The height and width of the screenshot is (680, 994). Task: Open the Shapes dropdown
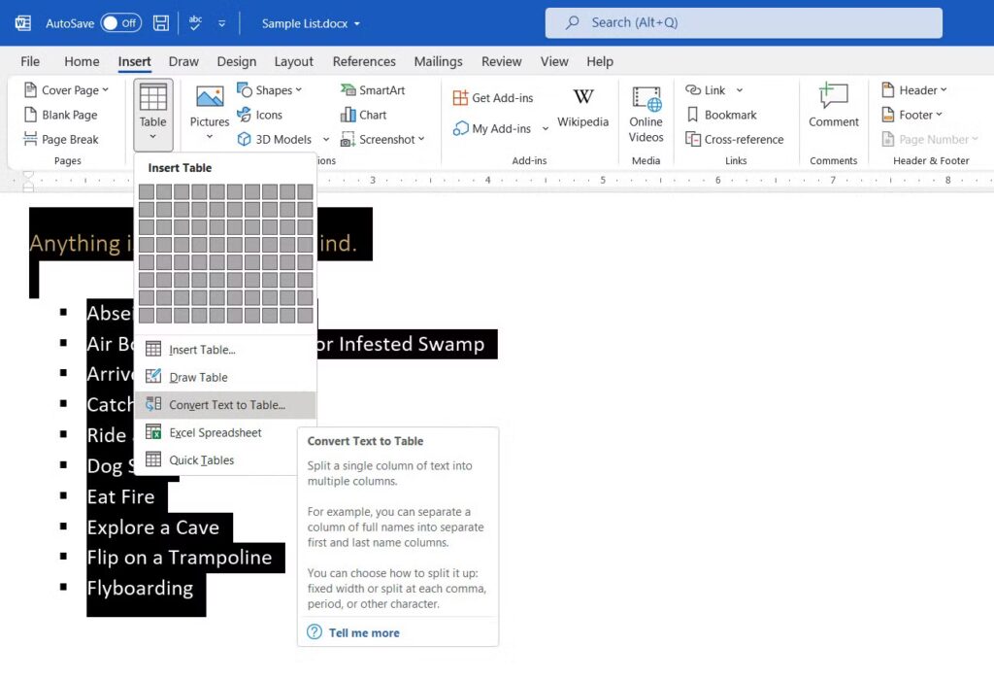click(x=273, y=89)
